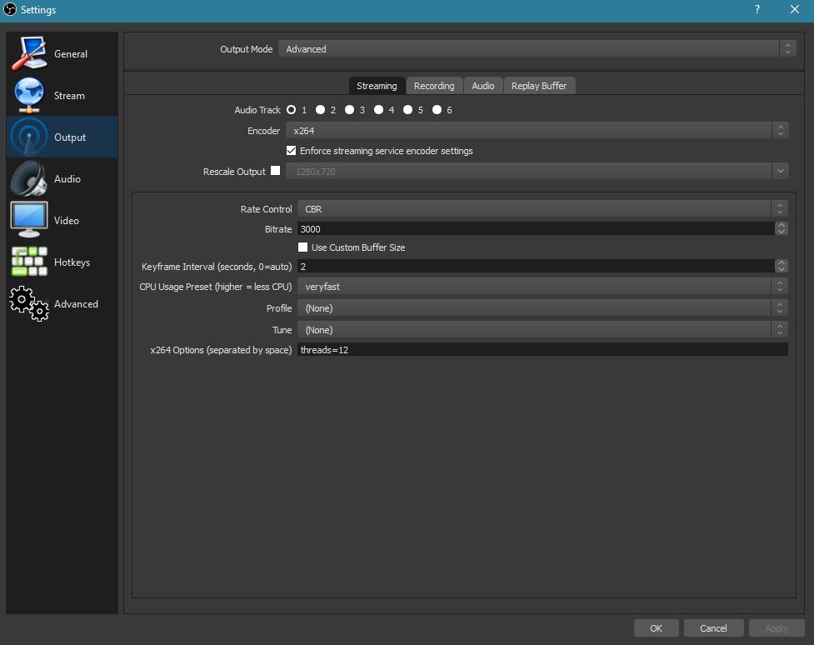
Task: Open Hotkeys keyboard icon settings
Action: point(29,261)
